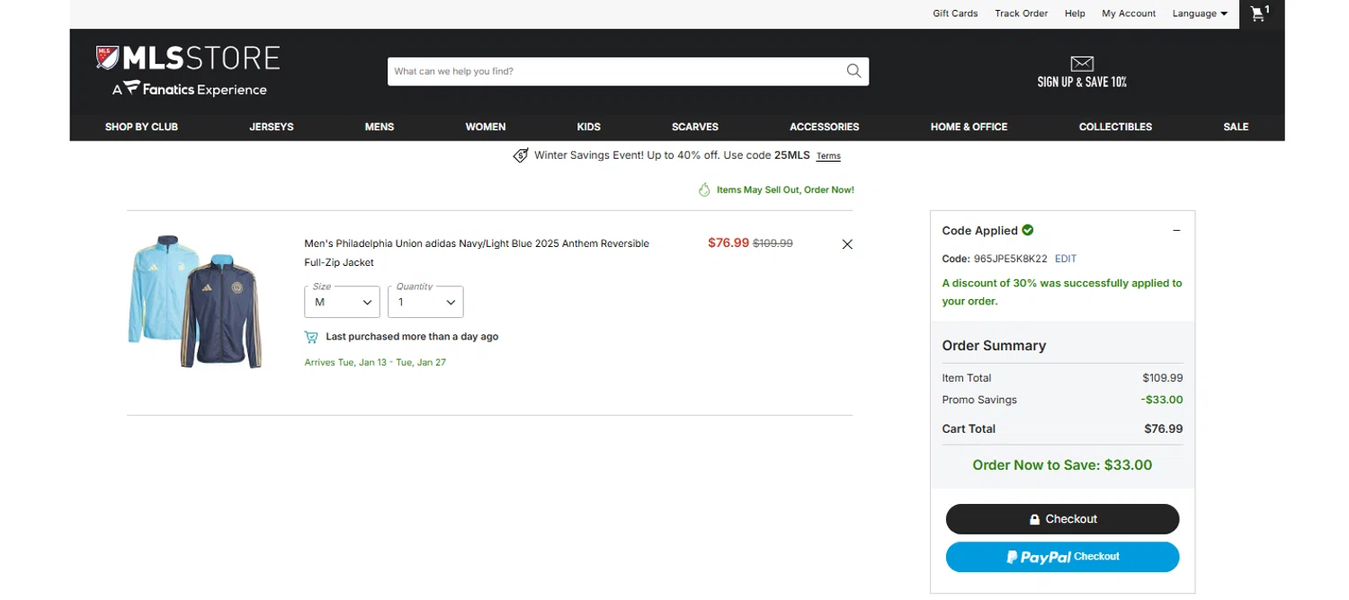Open the Collectibles menu
Viewport: 1349px width, 600px height.
1115,127
